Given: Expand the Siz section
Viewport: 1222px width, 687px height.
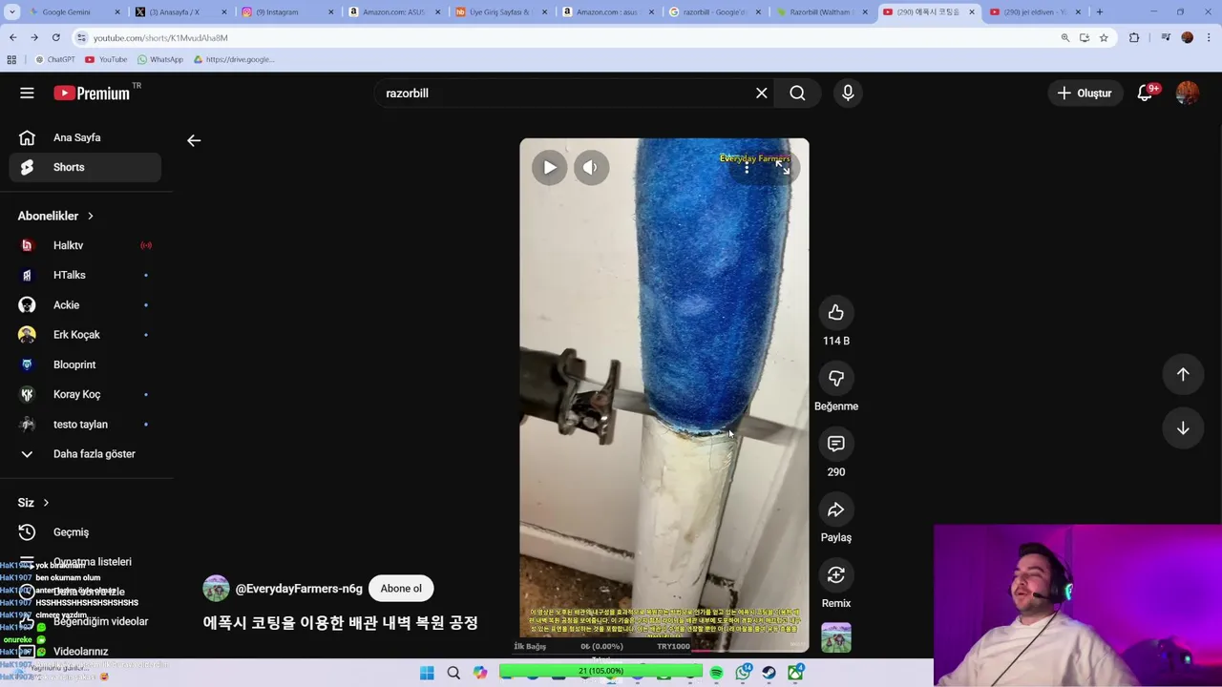Looking at the screenshot, I should (x=33, y=503).
